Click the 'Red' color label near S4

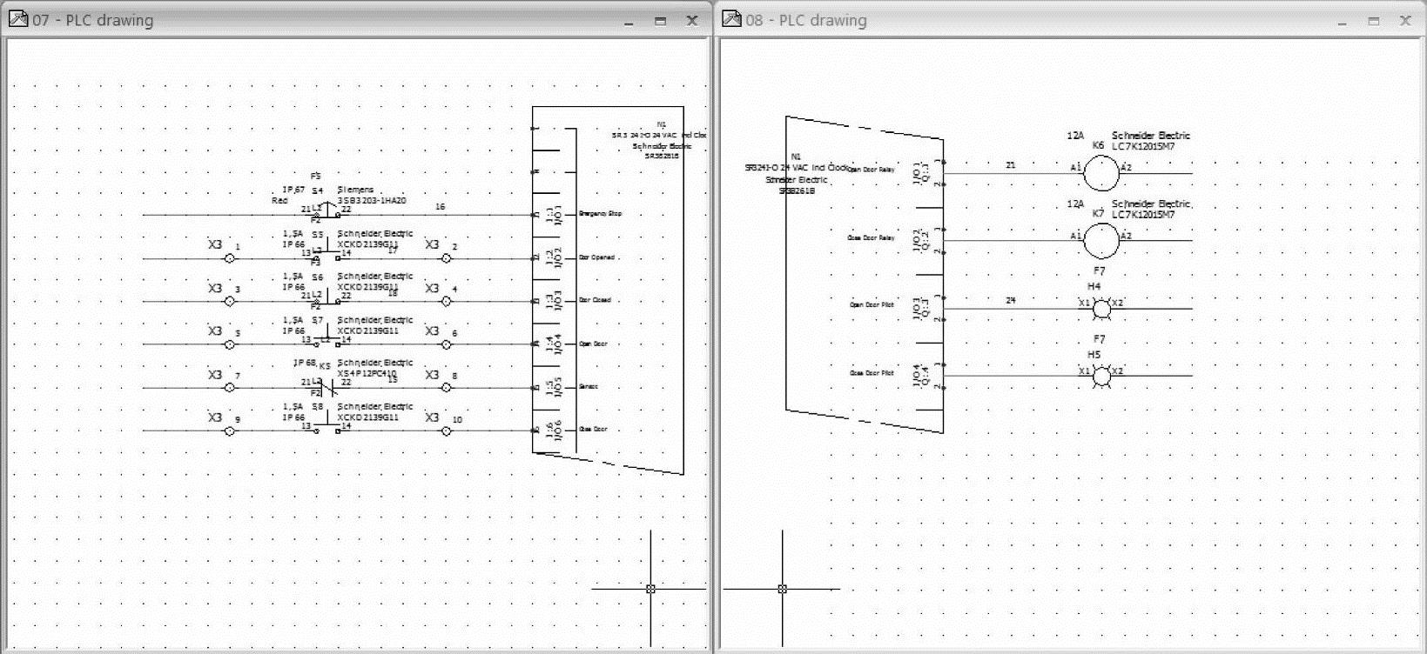coord(279,201)
